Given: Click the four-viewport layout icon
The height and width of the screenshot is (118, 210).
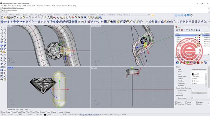Looking at the screenshot, I should coord(51,17).
